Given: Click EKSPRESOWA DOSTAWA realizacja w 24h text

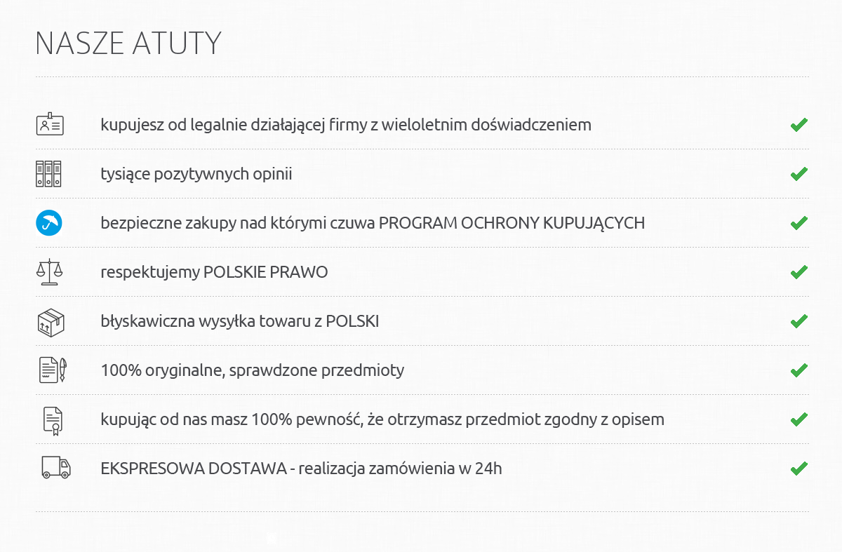Looking at the screenshot, I should (x=302, y=469).
